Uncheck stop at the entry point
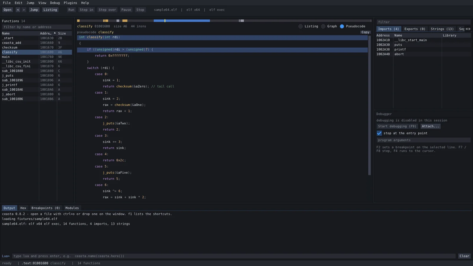The width and height of the screenshot is (473, 266). (x=379, y=133)
